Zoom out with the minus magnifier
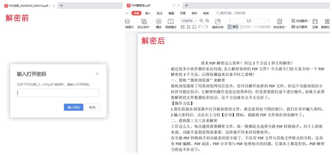 [201, 21]
